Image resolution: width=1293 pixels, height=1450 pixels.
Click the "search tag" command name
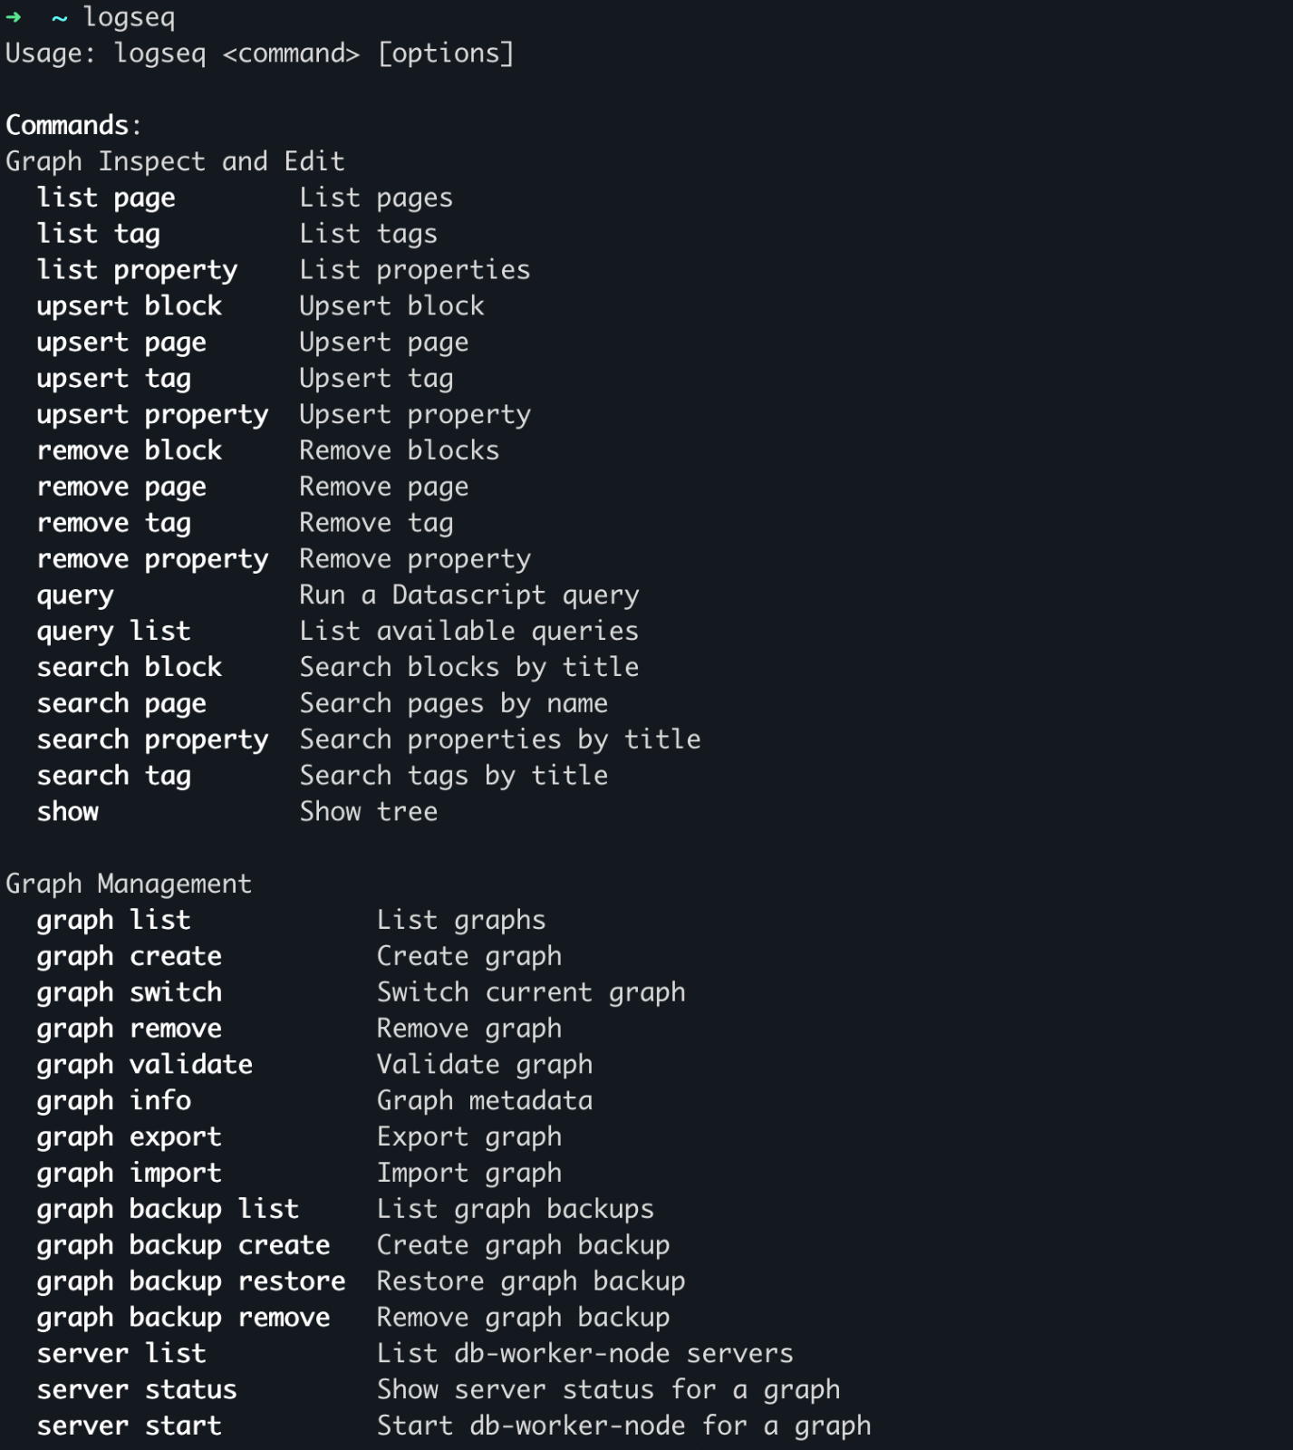point(113,776)
